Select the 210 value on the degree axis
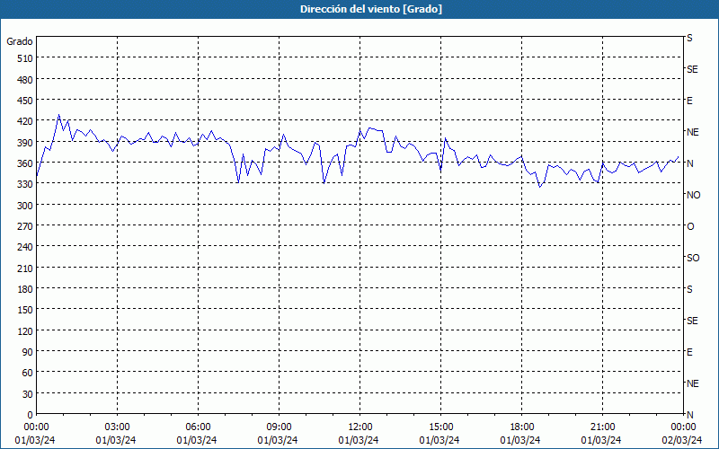This screenshot has width=719, height=449. (25, 268)
